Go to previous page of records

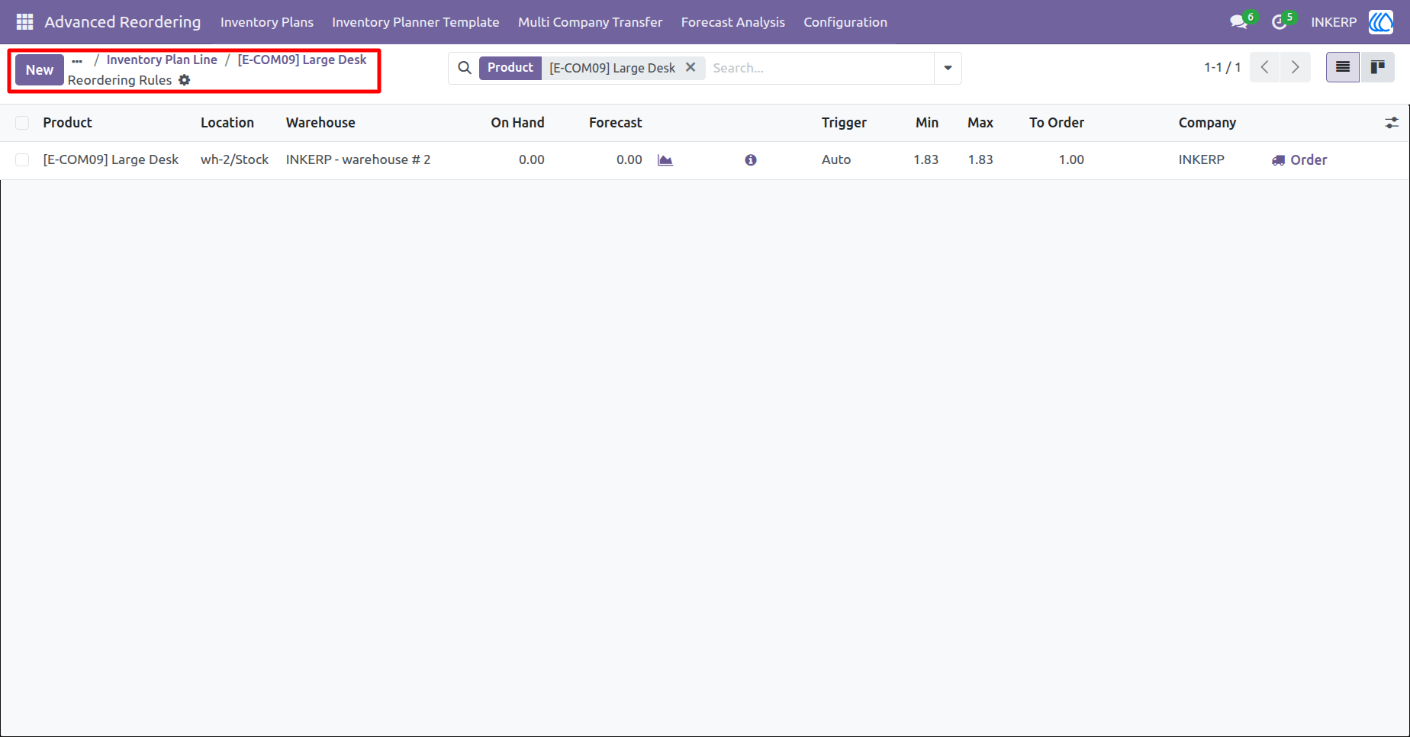[x=1265, y=67]
